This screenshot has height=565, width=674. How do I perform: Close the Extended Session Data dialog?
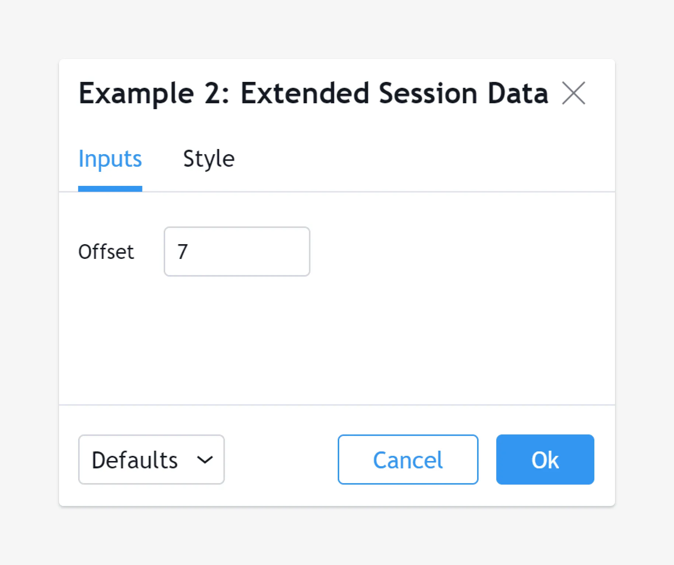click(573, 93)
